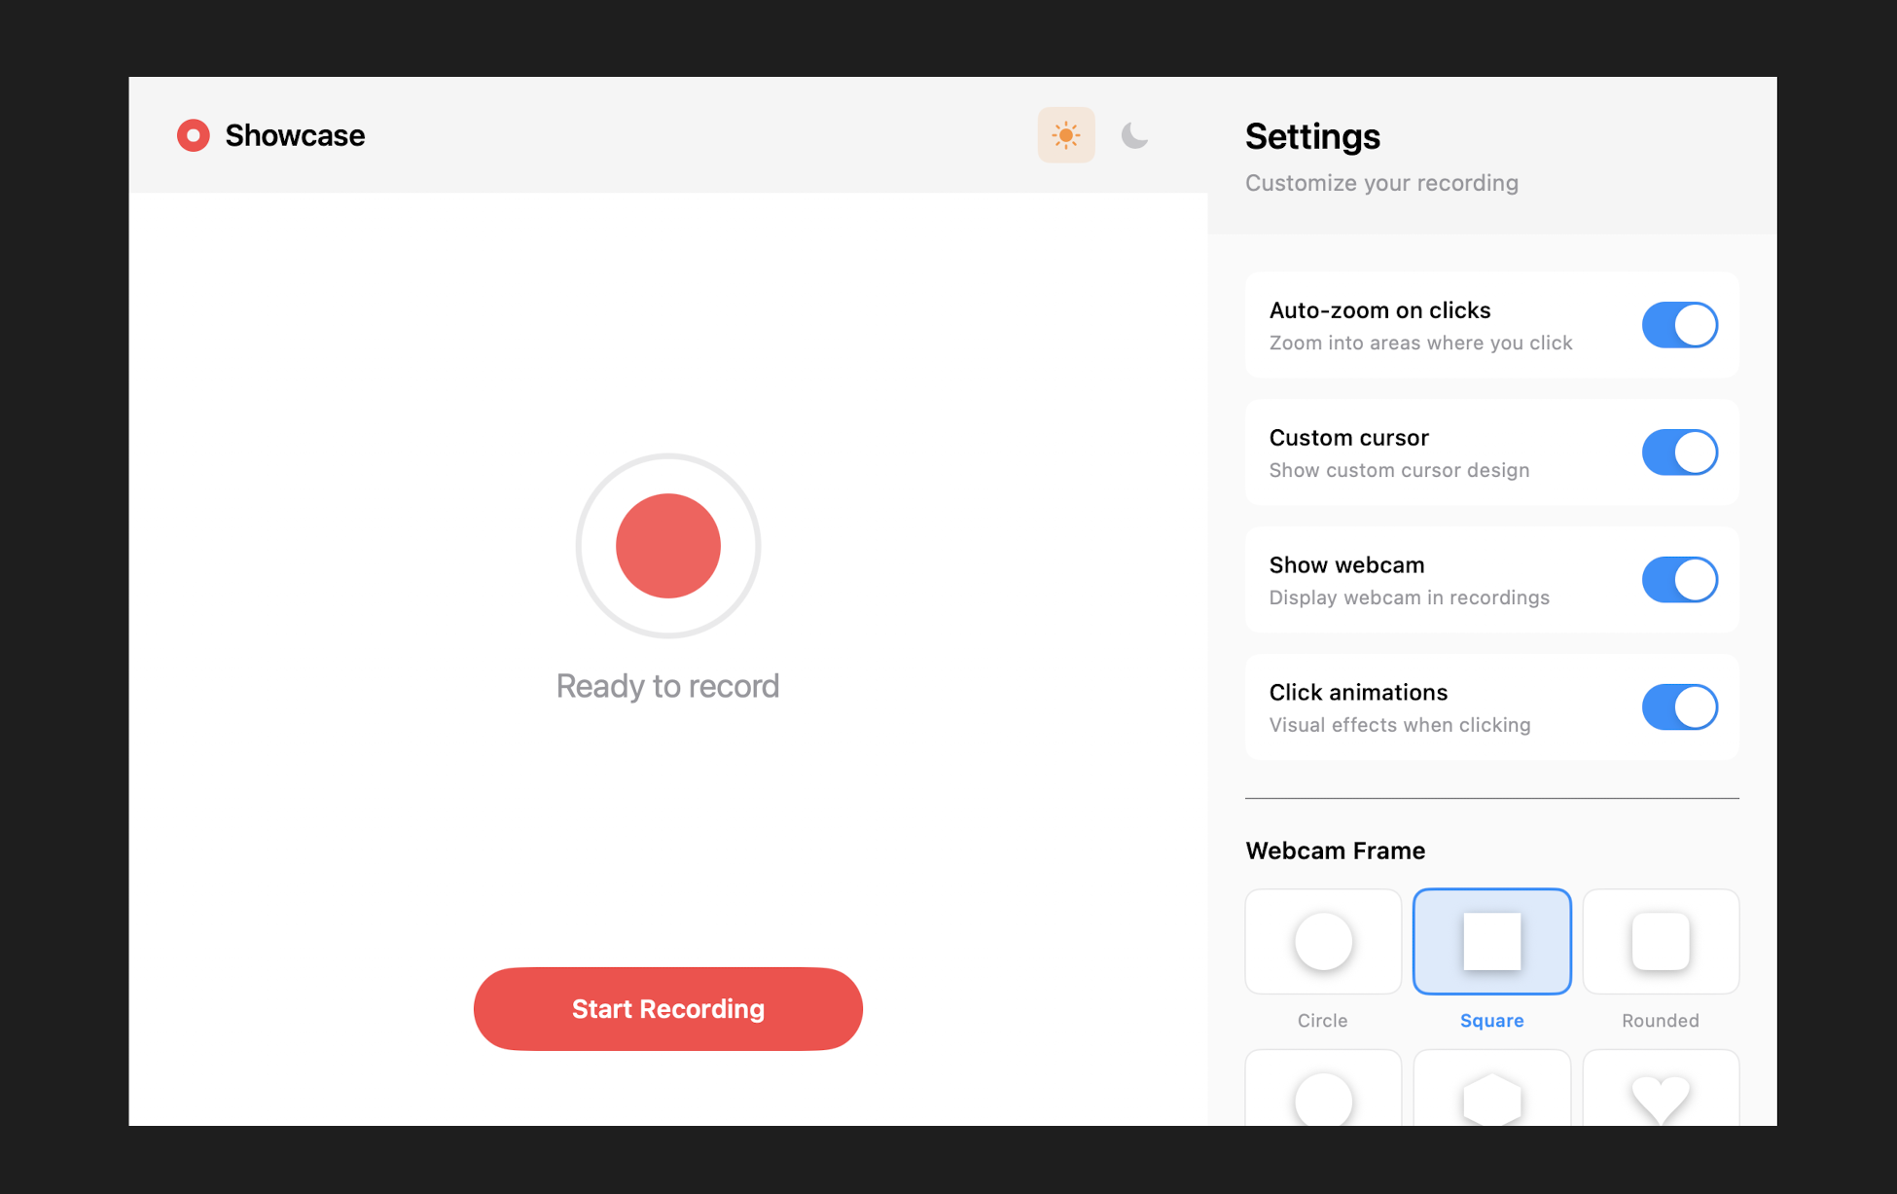Click the Settings heading

(x=1312, y=137)
